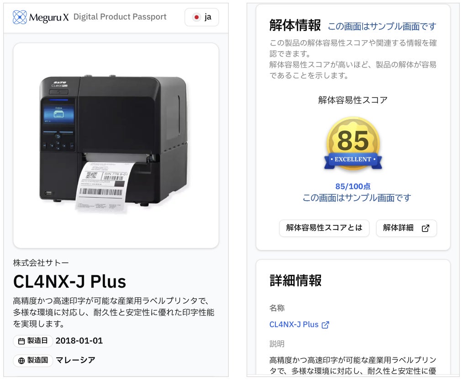
Task: Open the ja language selector
Action: (202, 17)
